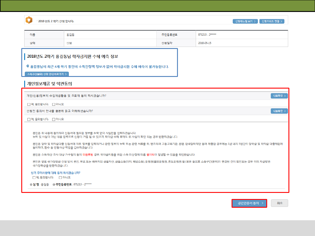Viewport: 315px width, 236px height.
Task: Click bullet icon beside bottom 주민등록번호 label
Action: (54, 184)
